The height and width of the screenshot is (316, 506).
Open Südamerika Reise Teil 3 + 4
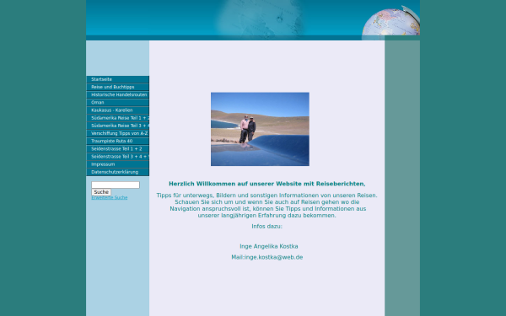click(x=117, y=126)
